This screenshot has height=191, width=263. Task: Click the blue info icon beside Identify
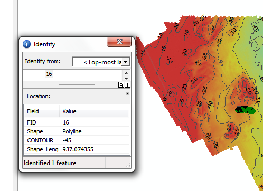click(x=26, y=44)
